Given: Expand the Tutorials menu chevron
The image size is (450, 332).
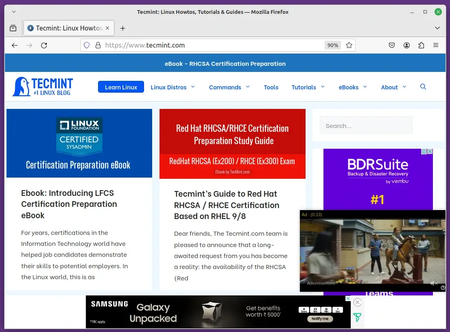Looking at the screenshot, I should pyautogui.click(x=323, y=87).
